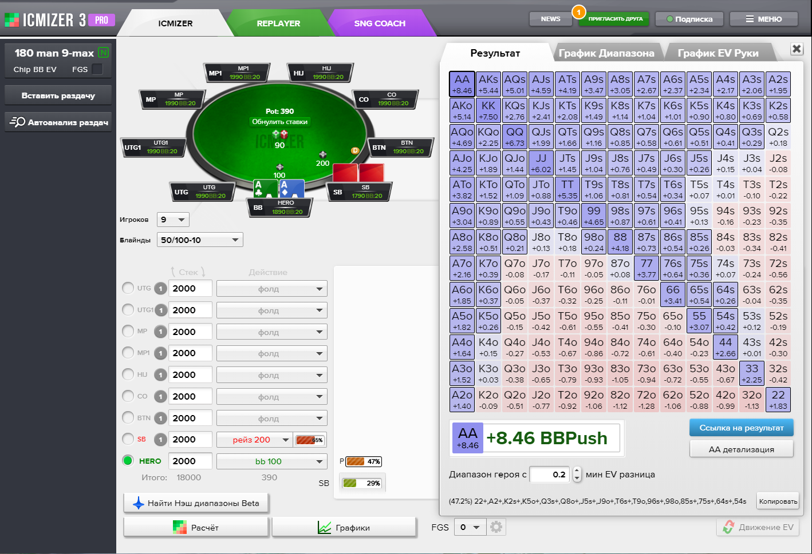Open the SB рейз 200 action dropdown
This screenshot has width=812, height=554.
254,440
